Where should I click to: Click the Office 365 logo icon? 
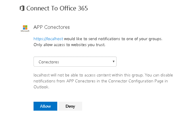tap(22, 8)
